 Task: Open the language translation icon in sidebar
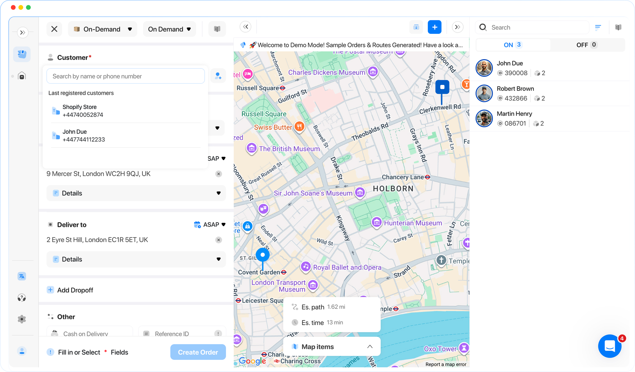pos(22,276)
